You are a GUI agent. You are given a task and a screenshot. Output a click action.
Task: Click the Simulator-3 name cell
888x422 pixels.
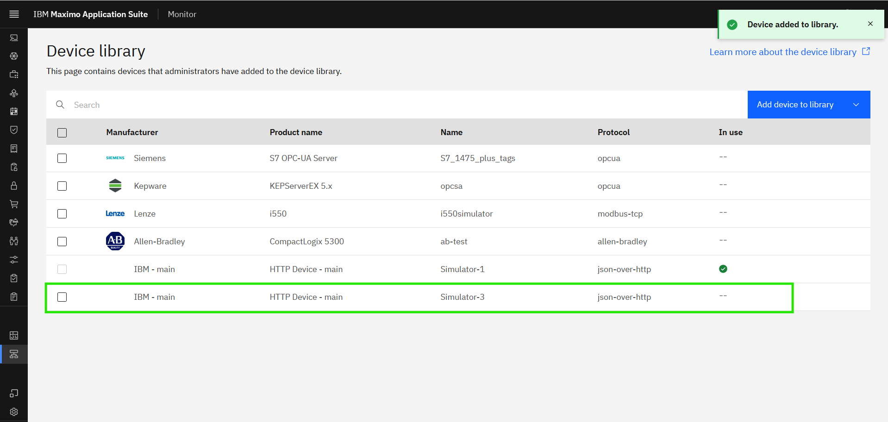(463, 297)
